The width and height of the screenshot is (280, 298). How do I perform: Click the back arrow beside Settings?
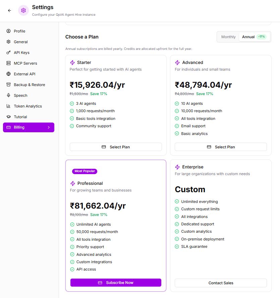pos(9,10)
